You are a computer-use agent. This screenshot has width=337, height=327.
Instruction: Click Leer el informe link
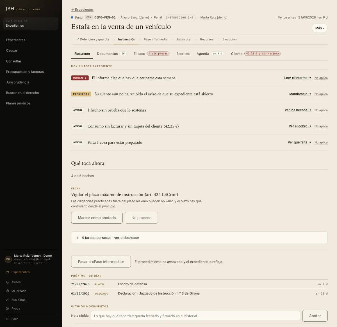297,78
